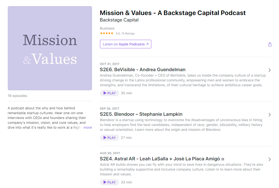Click the explicit badge on S2E4 title
This screenshot has width=279, height=188.
click(223, 159)
